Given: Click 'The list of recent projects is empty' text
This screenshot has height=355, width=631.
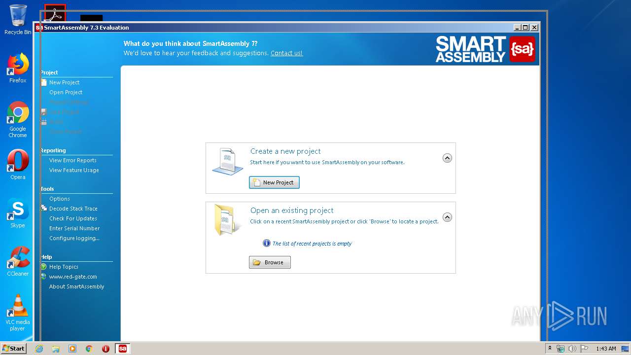Looking at the screenshot, I should 312,244.
